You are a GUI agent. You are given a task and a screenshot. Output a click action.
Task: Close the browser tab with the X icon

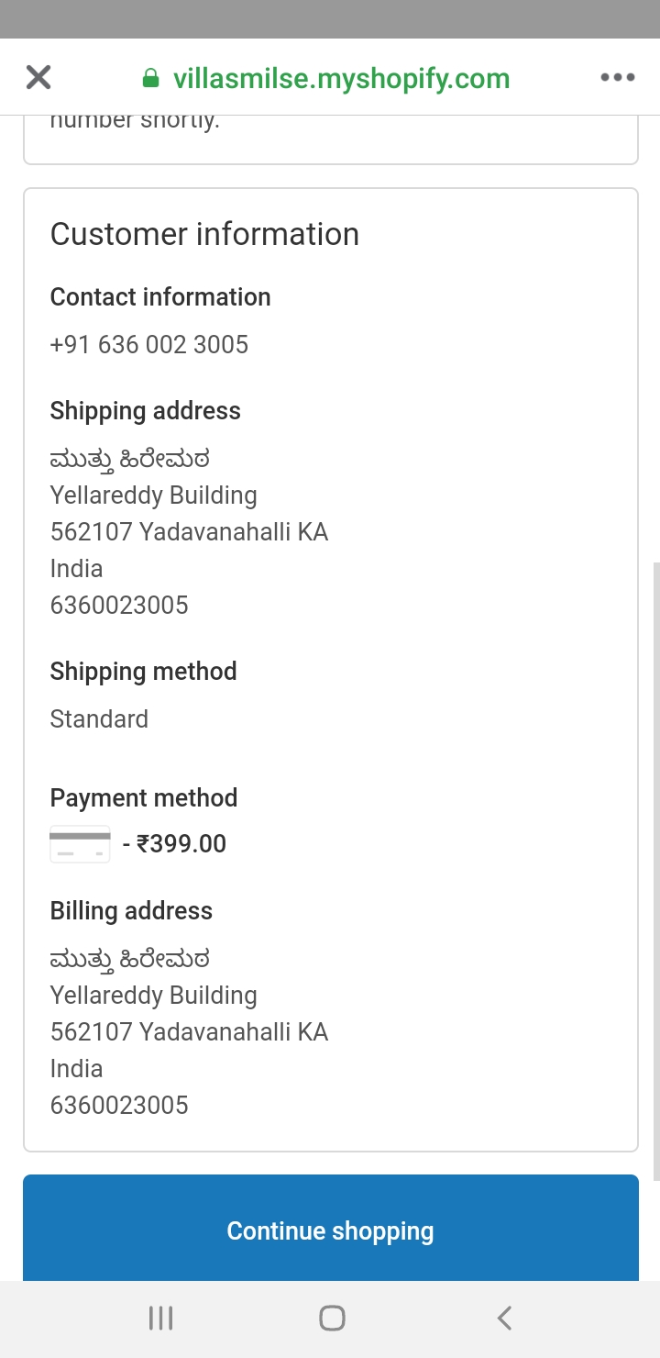pos(38,77)
